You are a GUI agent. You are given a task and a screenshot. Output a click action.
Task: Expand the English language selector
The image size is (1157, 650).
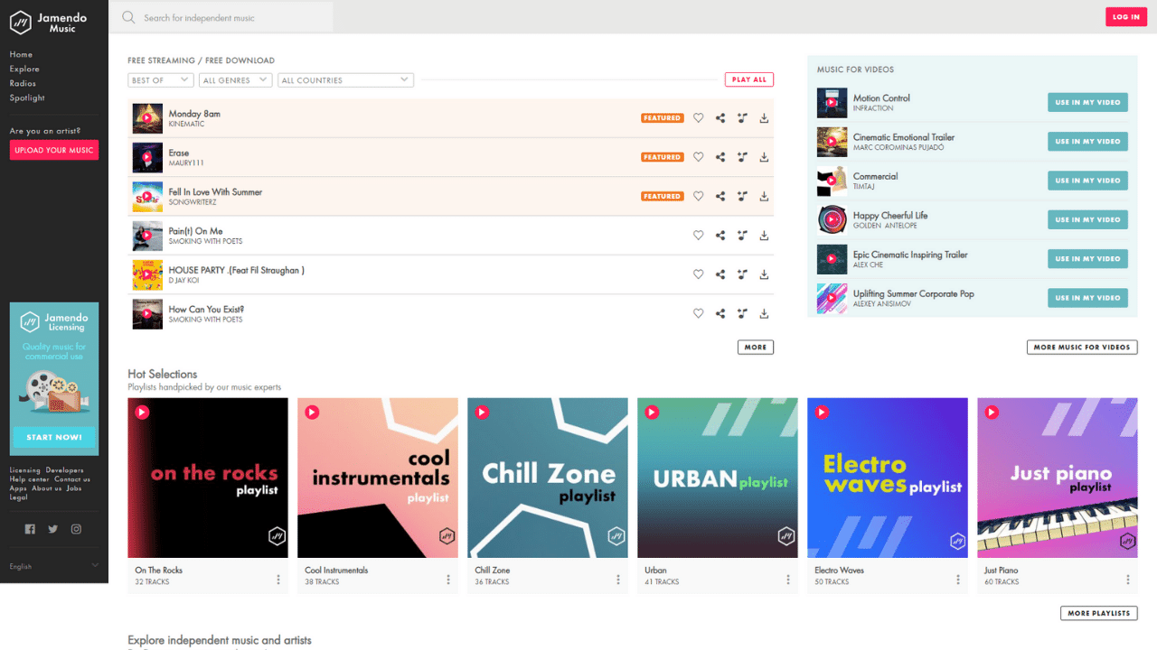(54, 566)
